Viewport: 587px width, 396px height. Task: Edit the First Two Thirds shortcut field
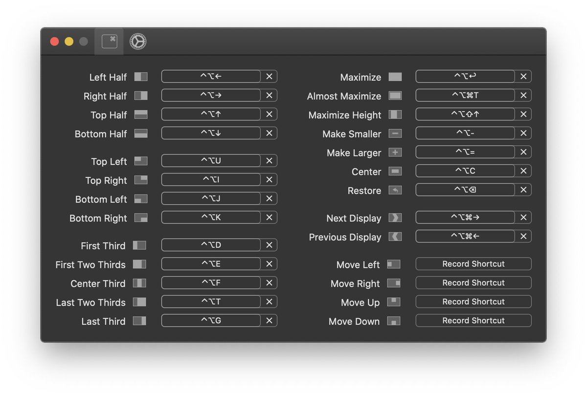[x=211, y=264]
